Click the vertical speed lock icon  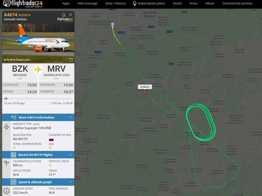pyautogui.click(x=50, y=165)
